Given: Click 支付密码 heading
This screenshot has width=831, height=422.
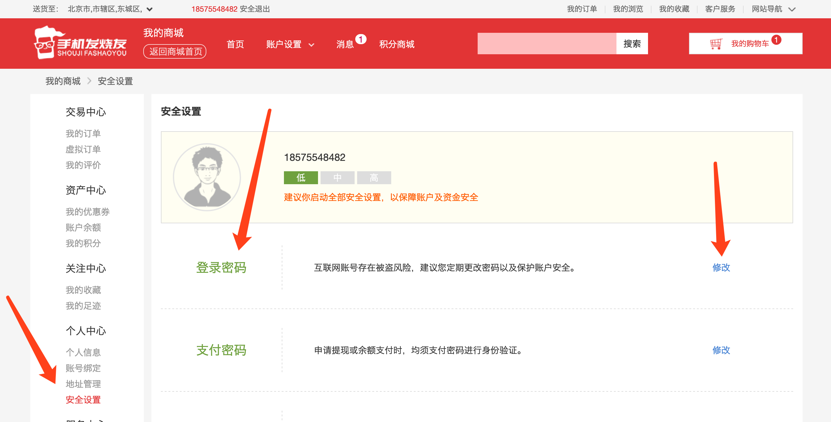Looking at the screenshot, I should tap(221, 350).
